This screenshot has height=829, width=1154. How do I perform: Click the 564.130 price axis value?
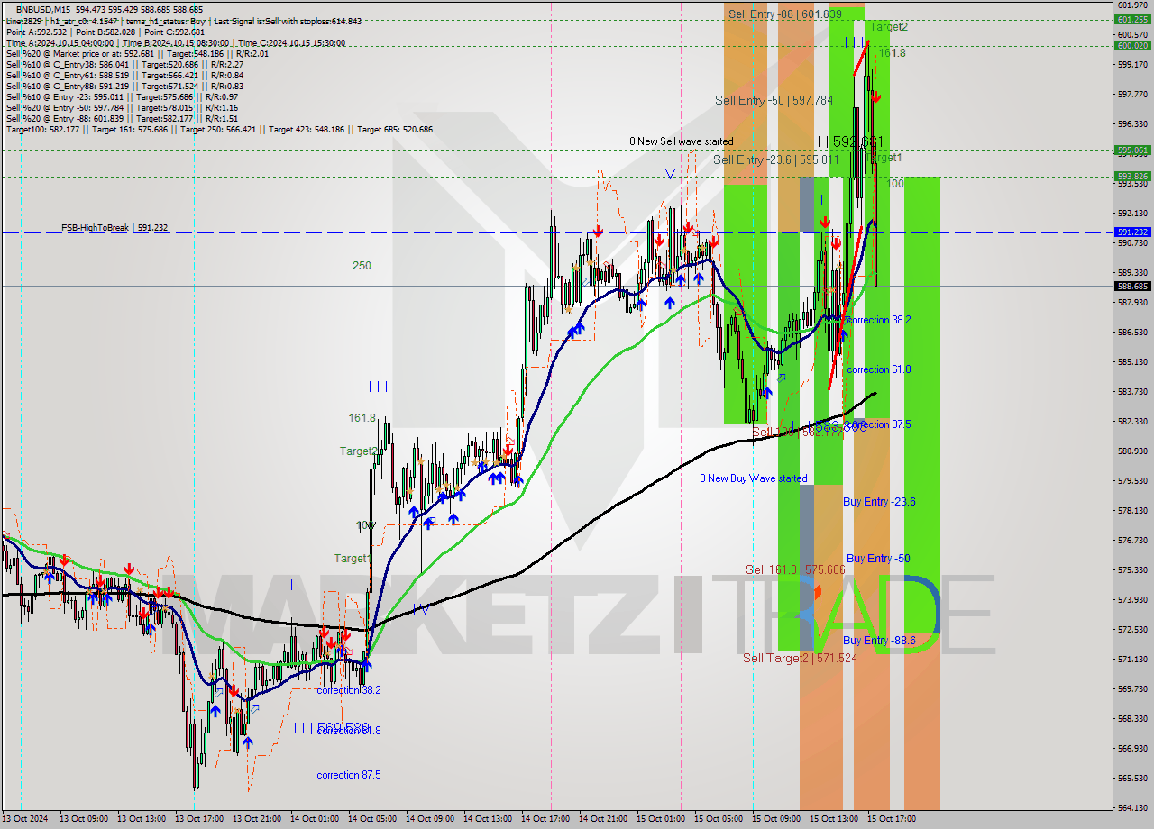click(x=1132, y=807)
